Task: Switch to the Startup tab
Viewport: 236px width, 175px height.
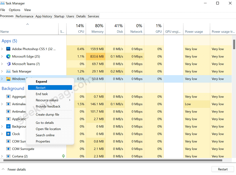Action: [59, 16]
